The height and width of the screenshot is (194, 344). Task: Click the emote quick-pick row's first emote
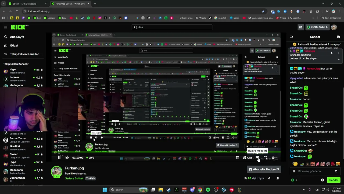coord(295,164)
